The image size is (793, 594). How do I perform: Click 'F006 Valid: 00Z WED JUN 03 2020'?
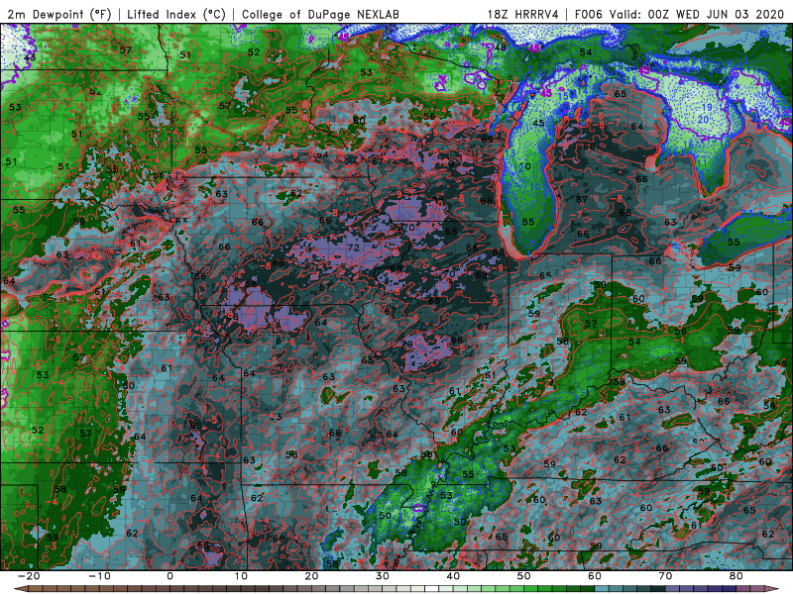point(679,14)
